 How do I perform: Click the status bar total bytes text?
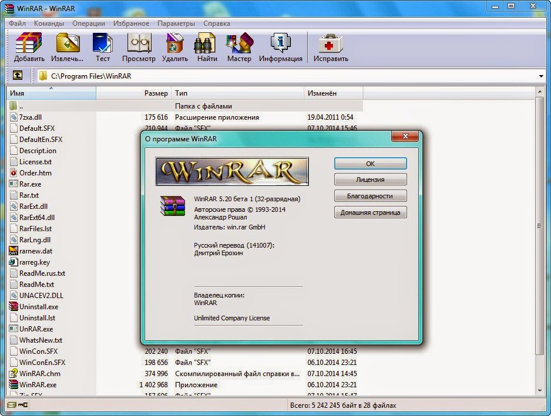[x=343, y=405]
